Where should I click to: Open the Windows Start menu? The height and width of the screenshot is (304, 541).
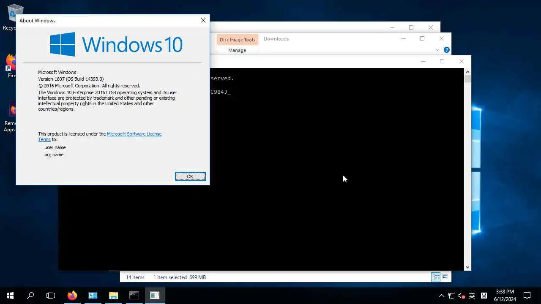click(x=10, y=296)
